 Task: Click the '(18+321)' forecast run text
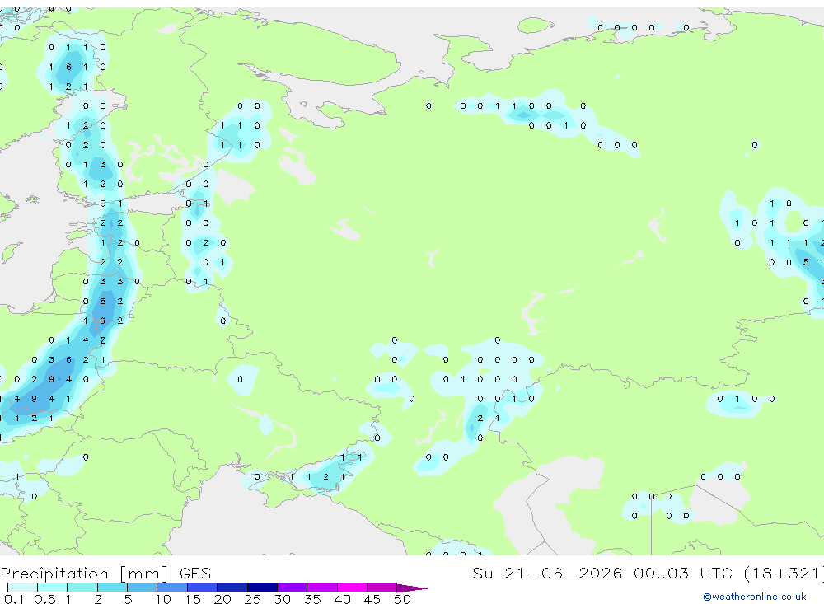784,574
